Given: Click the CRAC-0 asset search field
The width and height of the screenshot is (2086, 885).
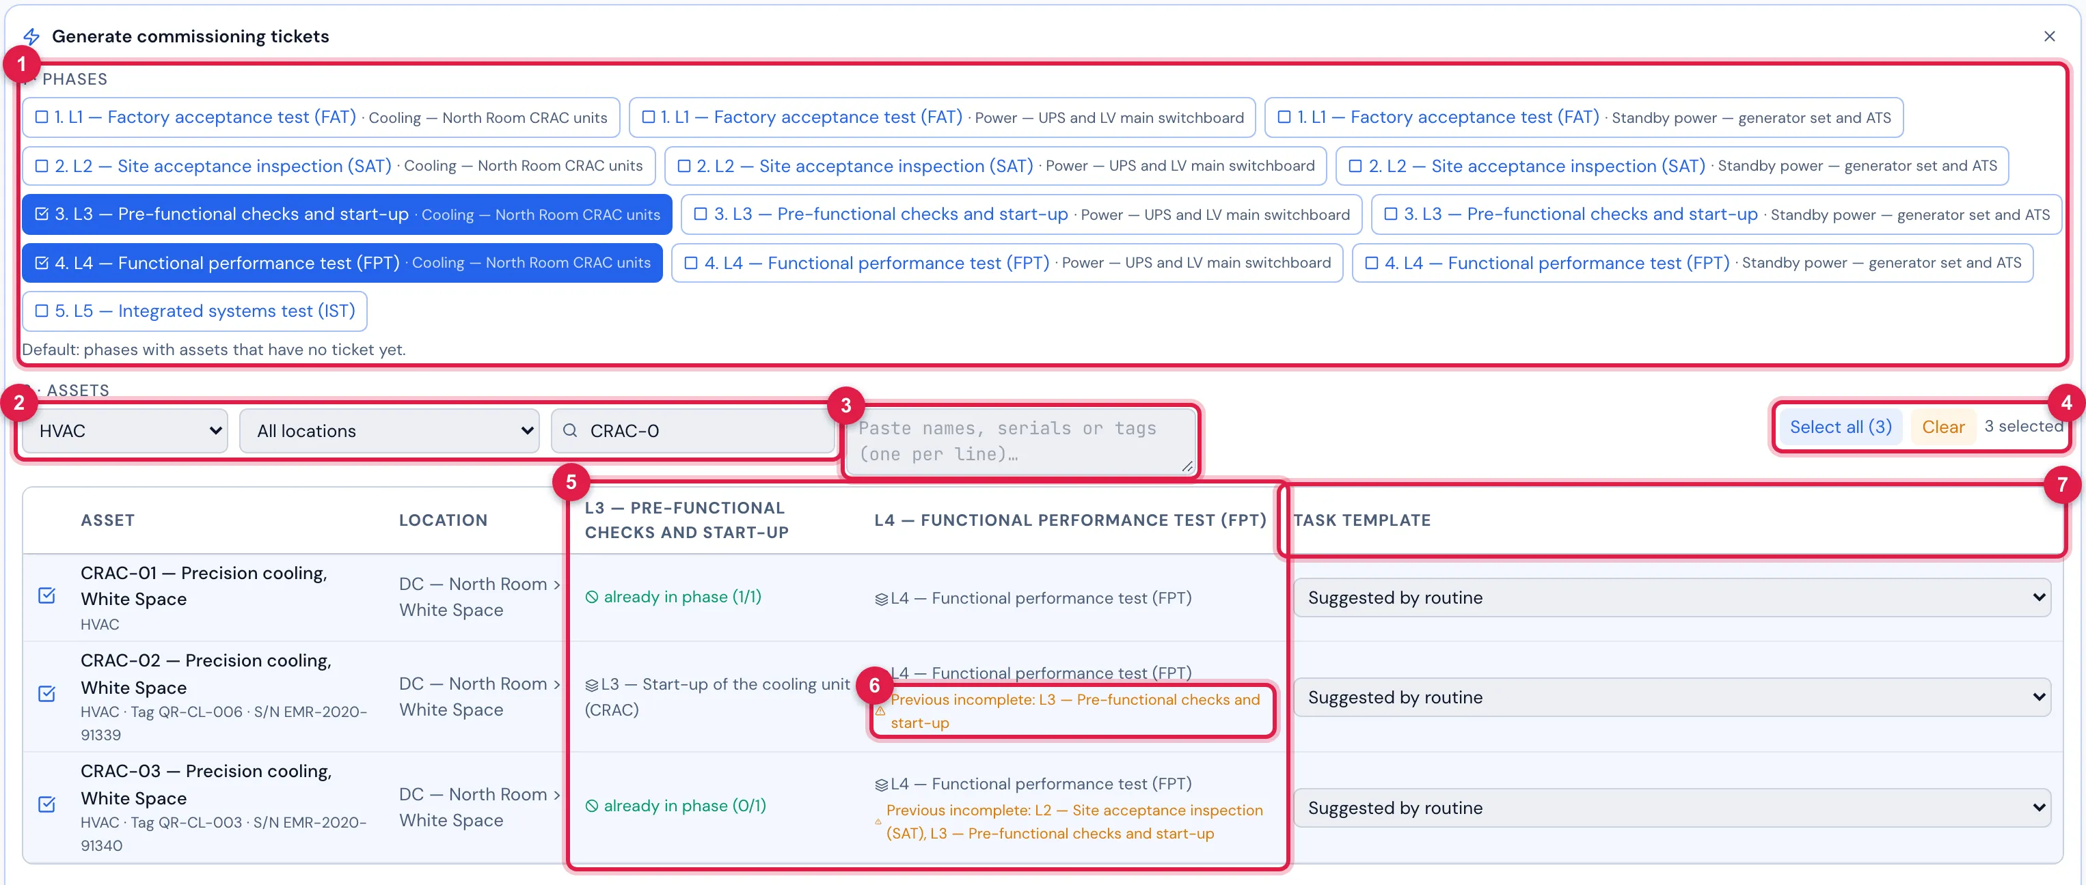Looking at the screenshot, I should pos(693,430).
